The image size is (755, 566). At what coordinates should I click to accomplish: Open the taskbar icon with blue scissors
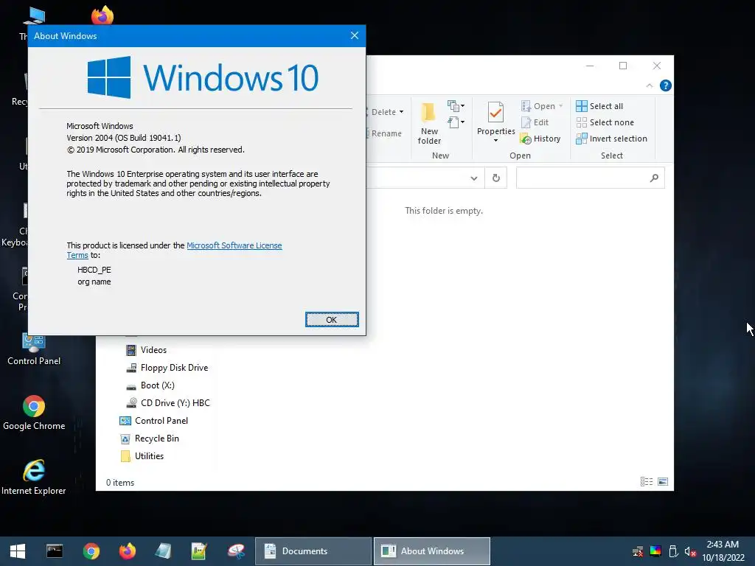click(x=236, y=551)
